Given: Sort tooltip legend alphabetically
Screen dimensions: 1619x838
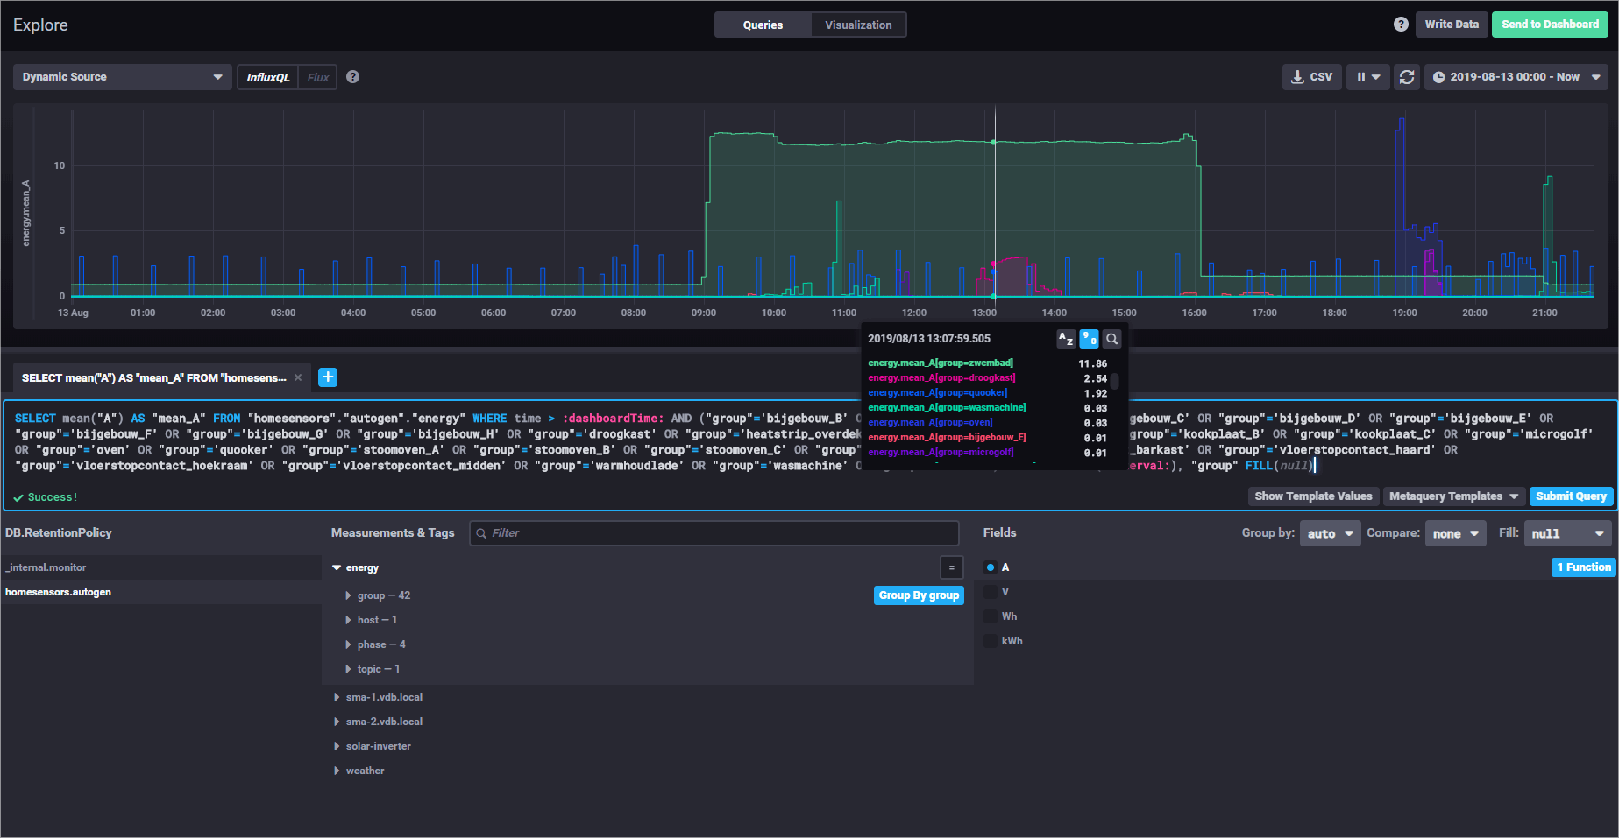Looking at the screenshot, I should click(x=1066, y=339).
